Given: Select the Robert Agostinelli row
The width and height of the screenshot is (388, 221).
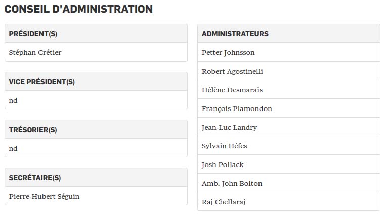Looking at the screenshot, I should 232,71.
